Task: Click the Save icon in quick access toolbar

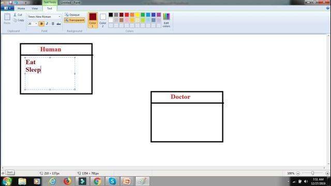Action: 10,3
